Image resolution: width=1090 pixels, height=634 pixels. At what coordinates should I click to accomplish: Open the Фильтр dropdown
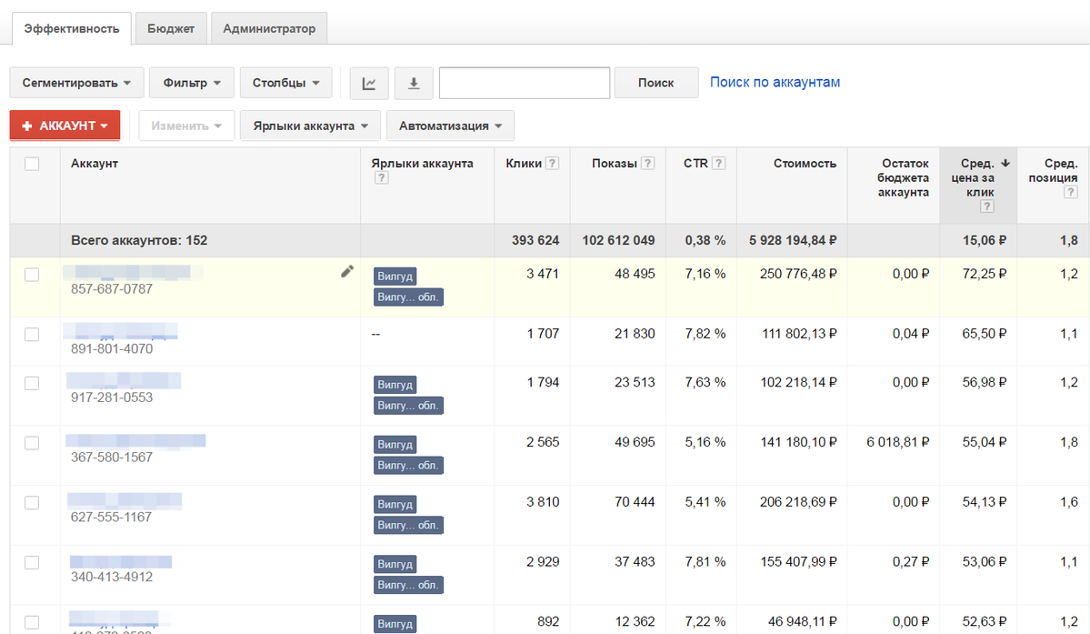click(192, 83)
